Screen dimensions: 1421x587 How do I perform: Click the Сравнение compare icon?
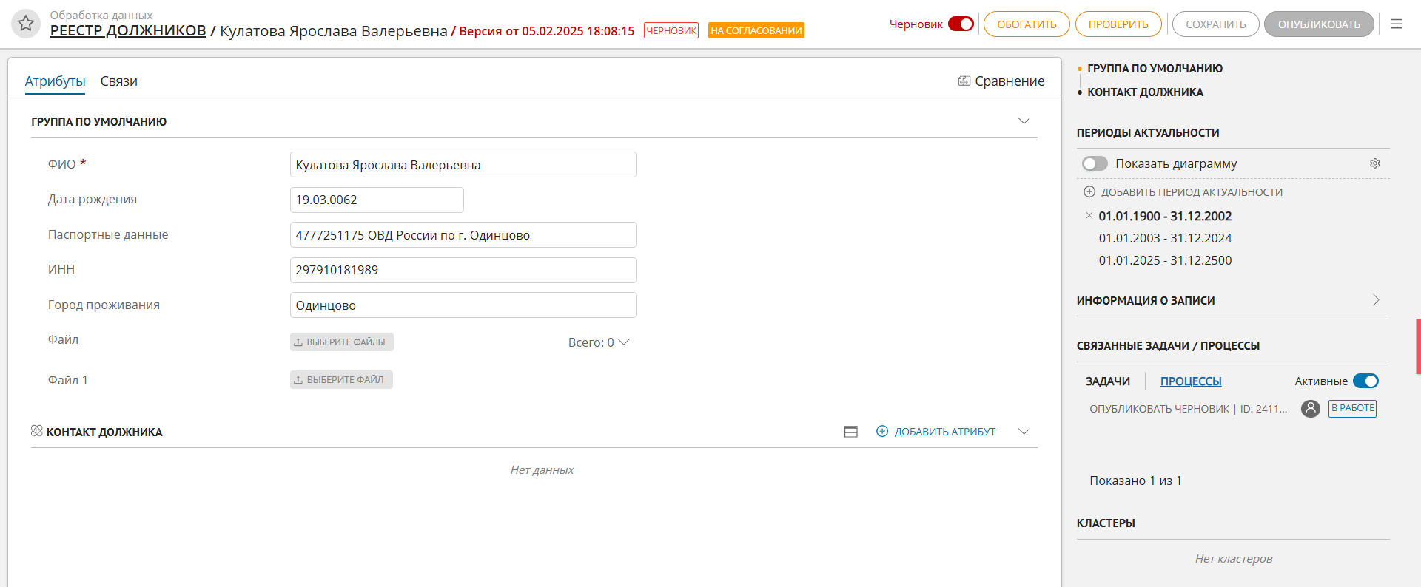[x=964, y=81]
